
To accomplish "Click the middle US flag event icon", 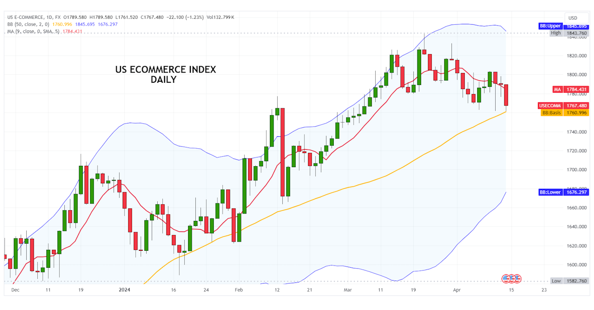I will click(511, 278).
